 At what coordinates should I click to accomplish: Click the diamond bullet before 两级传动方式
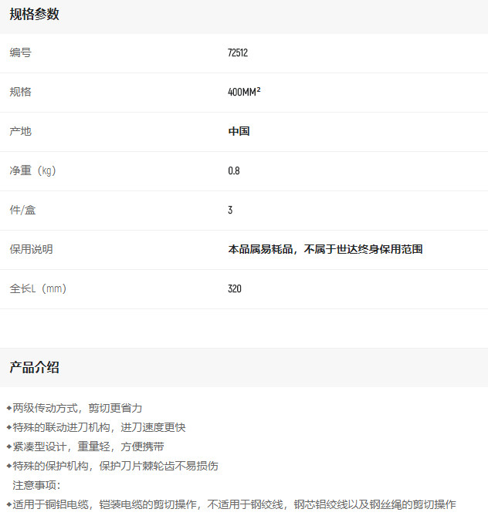pos(9,408)
